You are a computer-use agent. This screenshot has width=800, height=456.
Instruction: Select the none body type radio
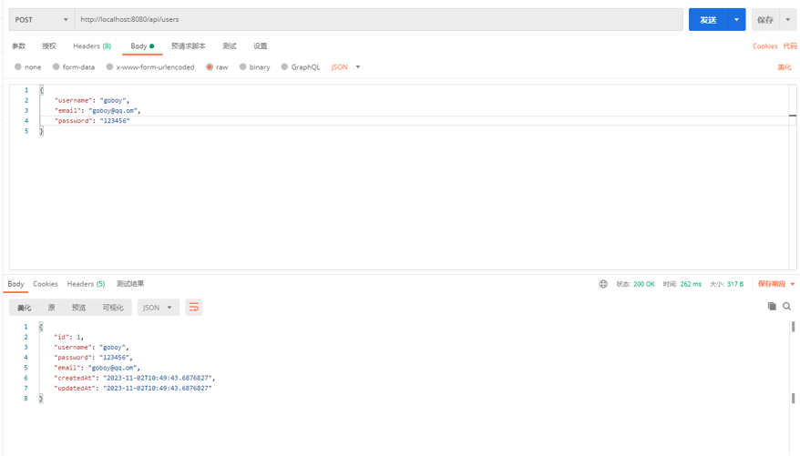coord(18,66)
